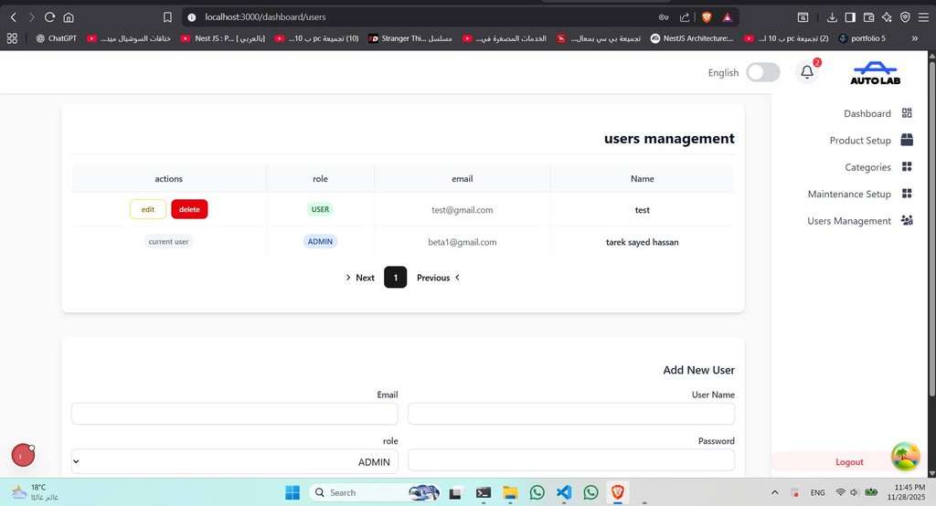Viewport: 936px width, 506px height.
Task: Reload the page with refresh icon
Action: (49, 17)
